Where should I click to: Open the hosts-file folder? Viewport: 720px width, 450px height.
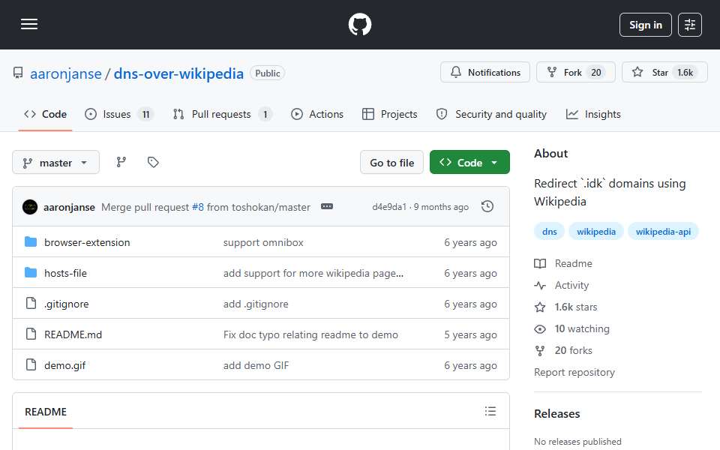pos(65,273)
